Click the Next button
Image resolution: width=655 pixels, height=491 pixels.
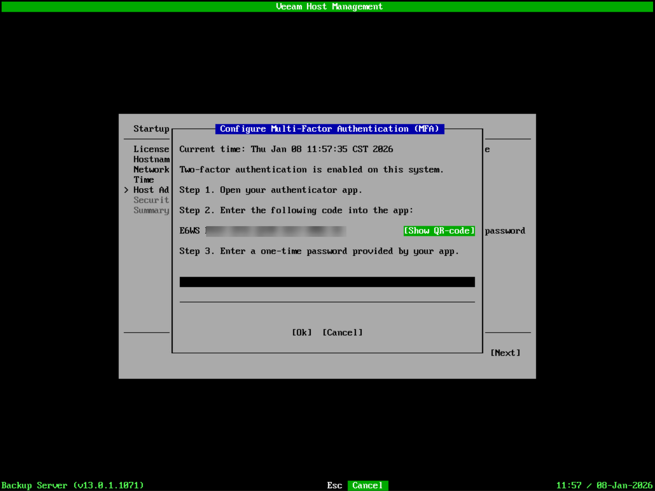tap(505, 353)
